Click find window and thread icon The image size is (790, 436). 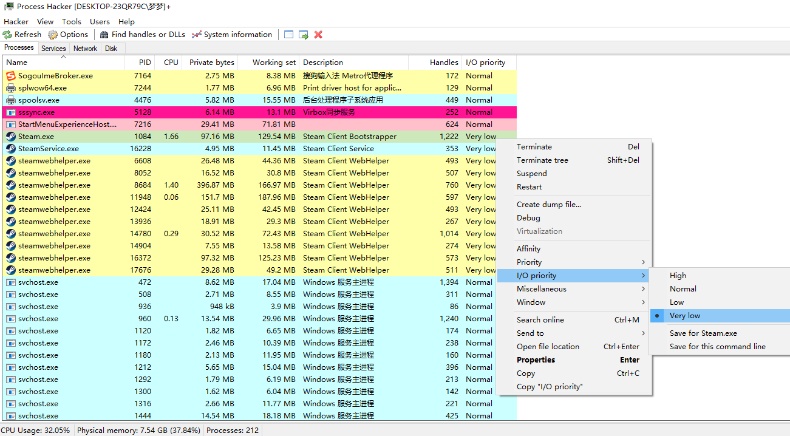click(304, 35)
